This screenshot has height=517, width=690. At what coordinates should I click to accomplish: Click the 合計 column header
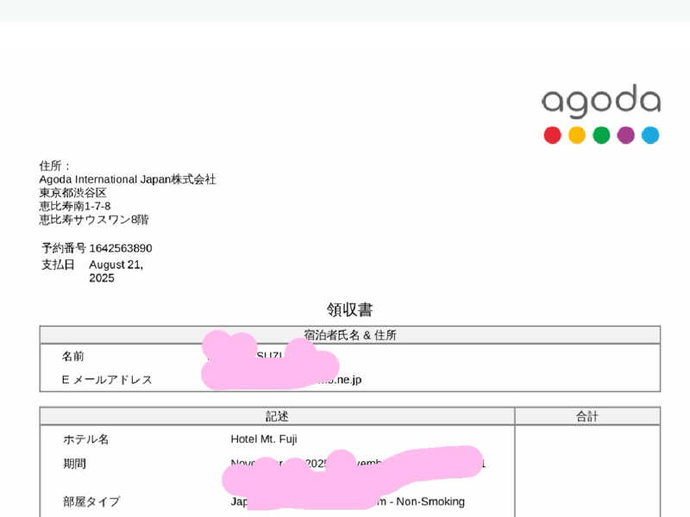(x=587, y=416)
